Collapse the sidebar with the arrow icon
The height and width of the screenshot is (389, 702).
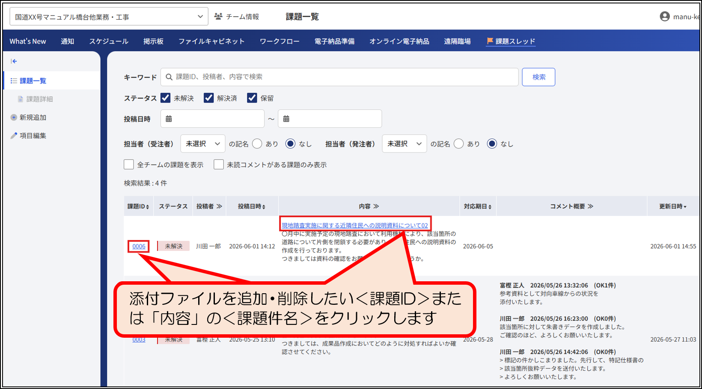[14, 61]
